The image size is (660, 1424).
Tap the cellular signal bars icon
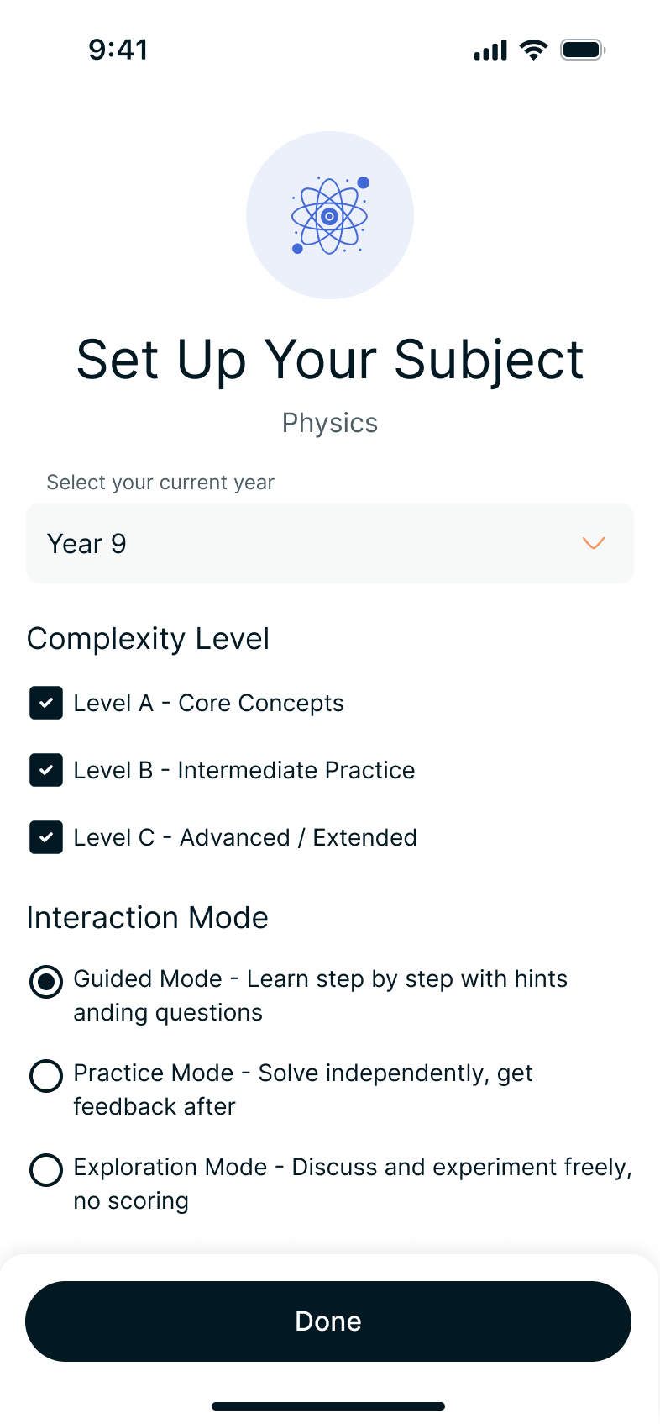pos(490,50)
